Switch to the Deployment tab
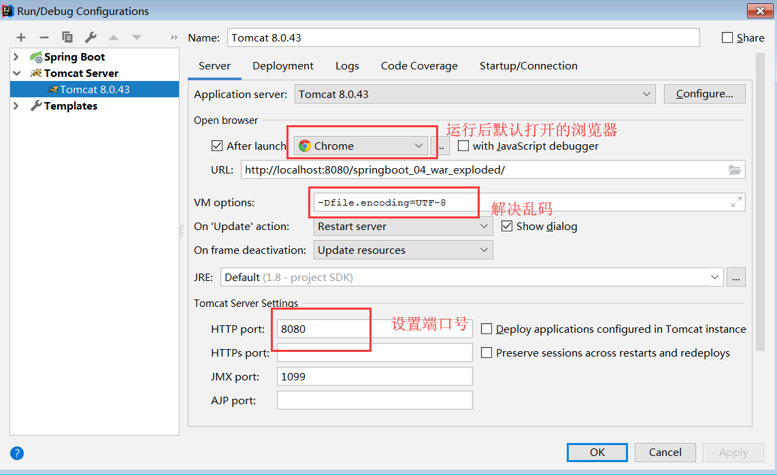 (x=283, y=66)
